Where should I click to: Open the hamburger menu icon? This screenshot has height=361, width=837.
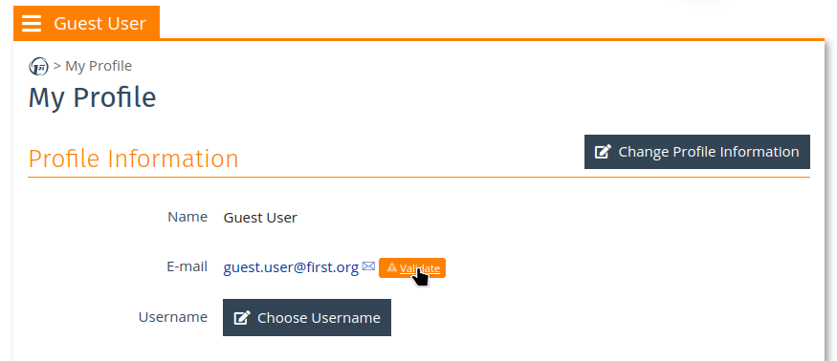click(x=32, y=24)
